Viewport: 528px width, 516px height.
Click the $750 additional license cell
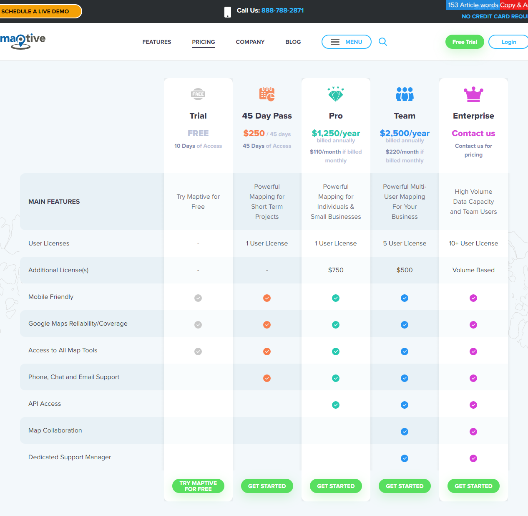(x=336, y=270)
